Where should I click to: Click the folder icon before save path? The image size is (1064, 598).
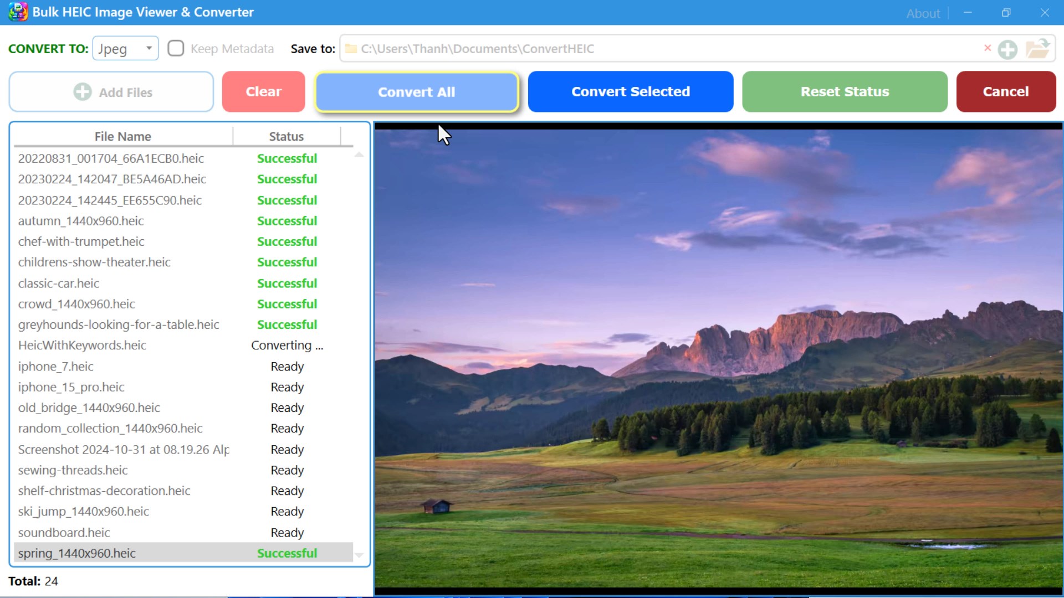(351, 49)
